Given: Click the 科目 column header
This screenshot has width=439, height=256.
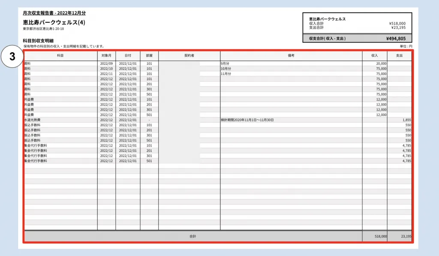Looking at the screenshot, I should point(60,55).
